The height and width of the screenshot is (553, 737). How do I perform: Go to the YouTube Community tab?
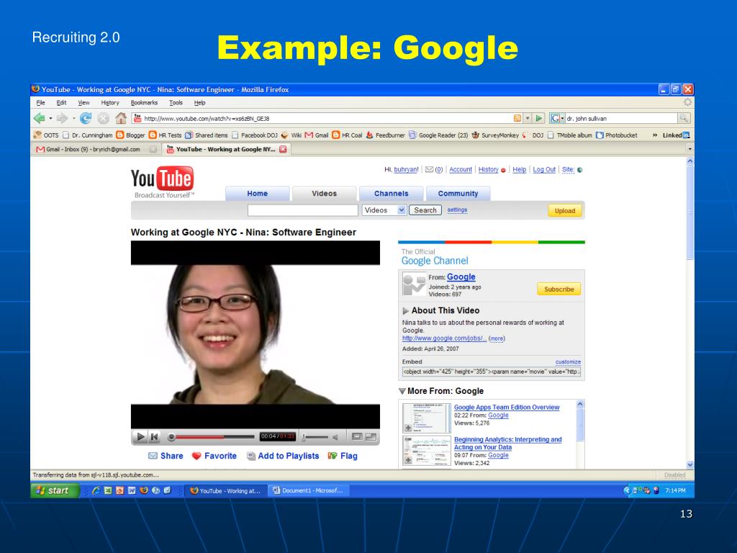point(458,193)
